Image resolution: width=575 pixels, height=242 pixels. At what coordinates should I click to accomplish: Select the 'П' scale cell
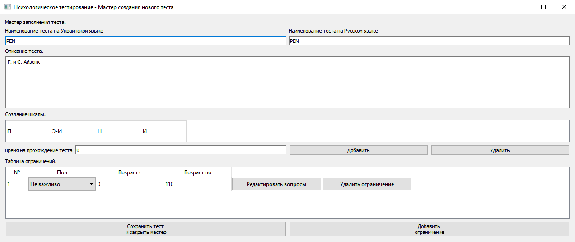coord(28,131)
